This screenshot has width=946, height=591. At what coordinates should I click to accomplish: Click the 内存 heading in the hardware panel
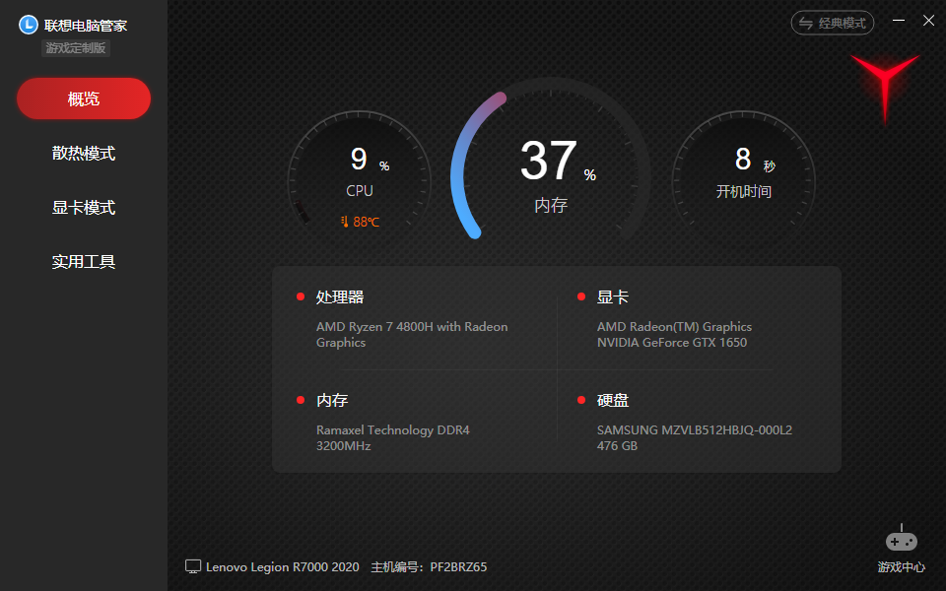tap(332, 400)
